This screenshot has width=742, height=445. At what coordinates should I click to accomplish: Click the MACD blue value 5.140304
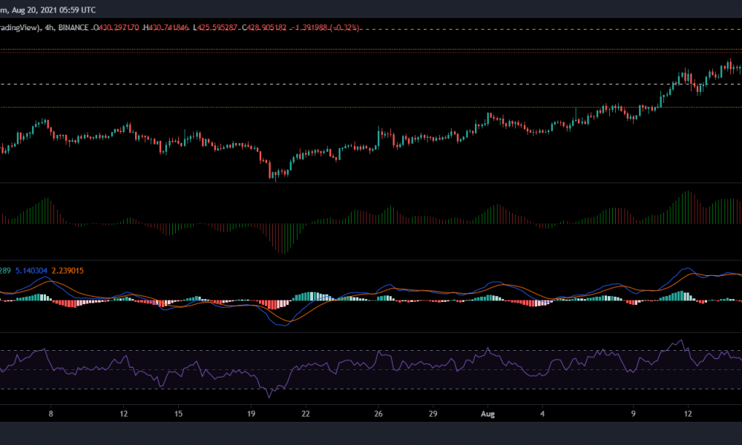click(x=31, y=271)
